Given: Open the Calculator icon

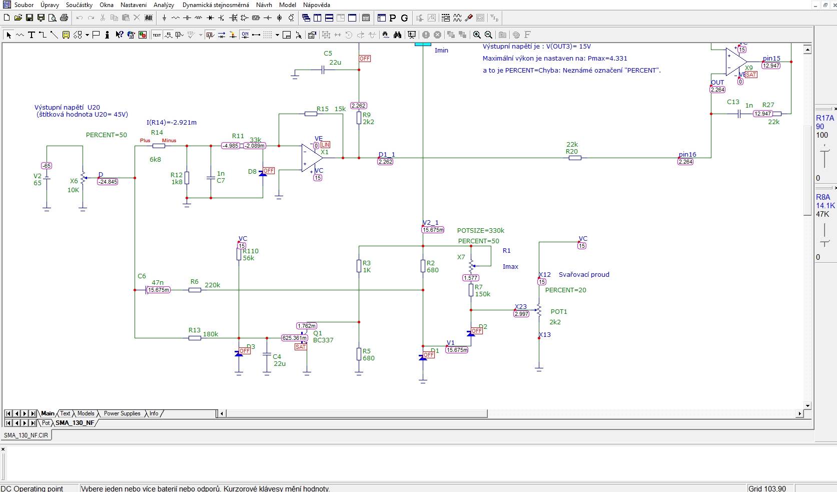Looking at the screenshot, I should 366,18.
